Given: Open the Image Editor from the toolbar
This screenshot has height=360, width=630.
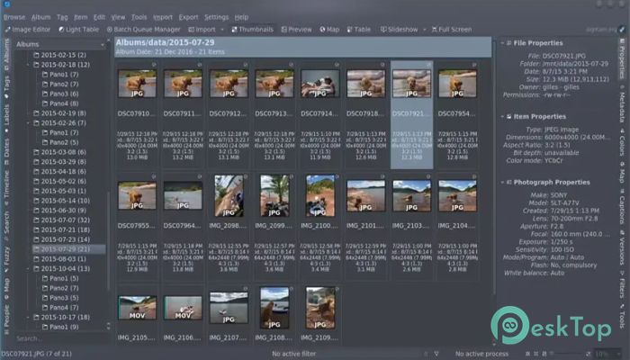Looking at the screenshot, I should click(28, 30).
